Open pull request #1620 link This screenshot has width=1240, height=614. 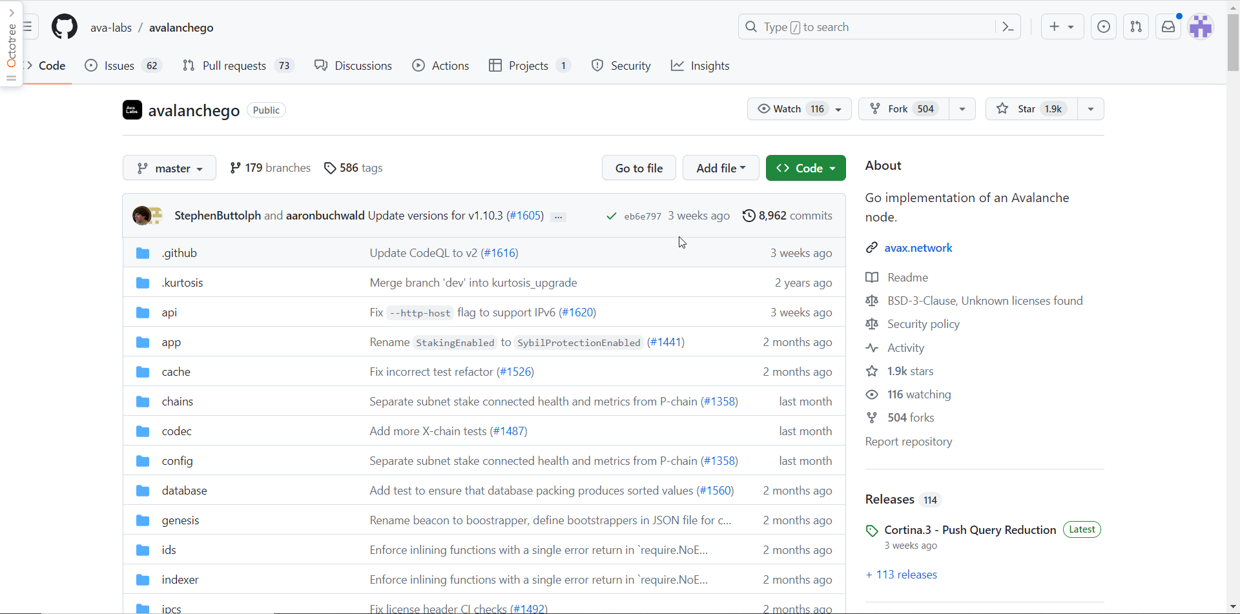[577, 312]
